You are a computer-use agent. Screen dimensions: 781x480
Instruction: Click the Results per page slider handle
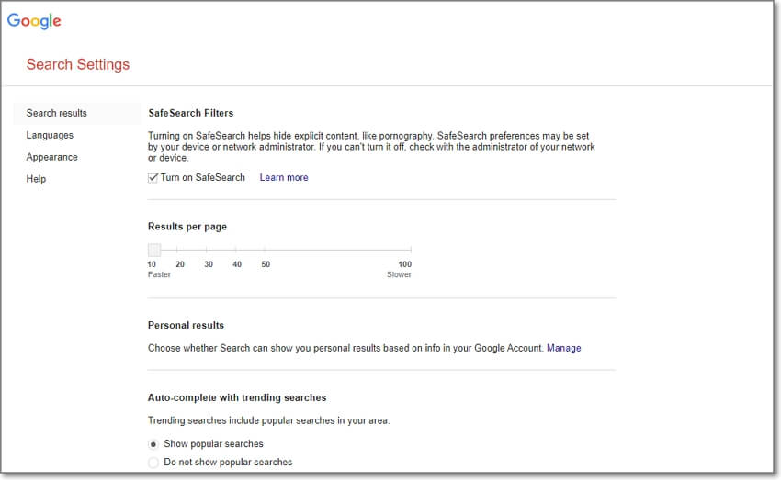tap(154, 250)
